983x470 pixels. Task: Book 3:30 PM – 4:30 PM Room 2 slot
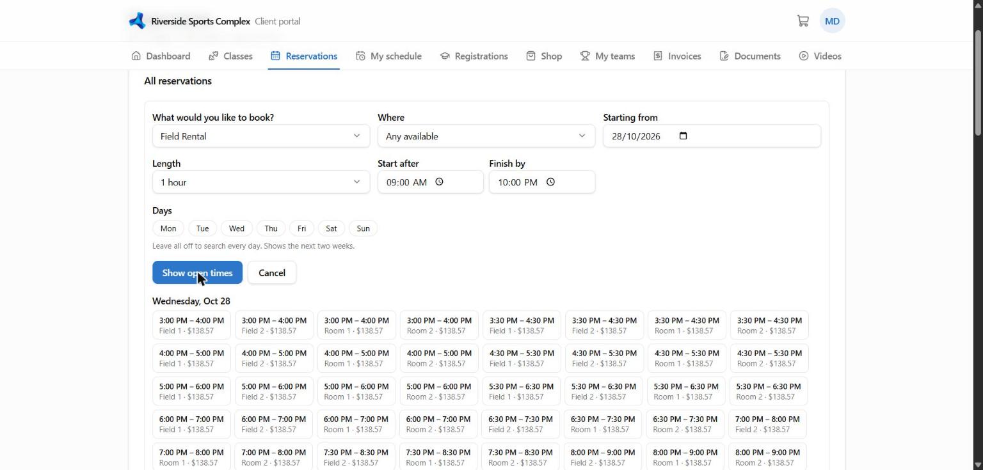point(769,325)
